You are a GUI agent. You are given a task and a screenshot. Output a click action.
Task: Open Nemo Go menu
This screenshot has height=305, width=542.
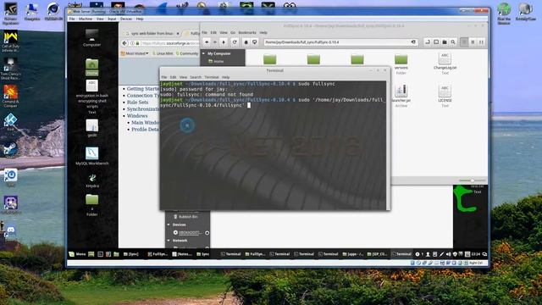pyautogui.click(x=233, y=32)
